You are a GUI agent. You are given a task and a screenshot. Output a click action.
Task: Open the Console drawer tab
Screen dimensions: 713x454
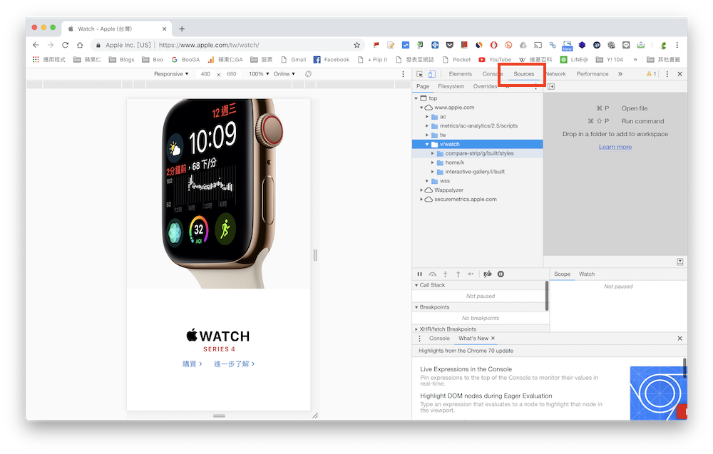tap(439, 339)
